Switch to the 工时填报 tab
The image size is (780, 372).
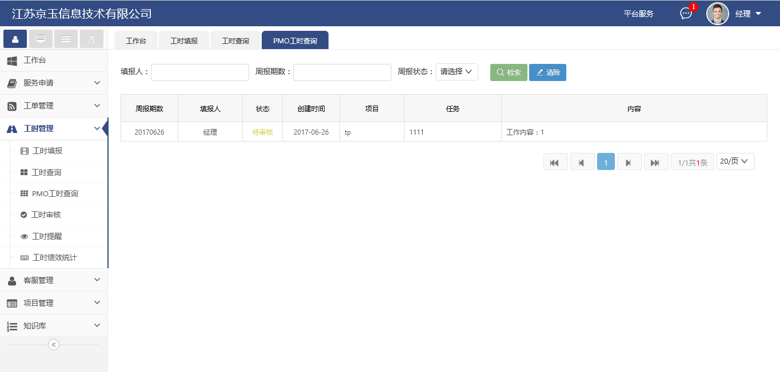(x=184, y=41)
